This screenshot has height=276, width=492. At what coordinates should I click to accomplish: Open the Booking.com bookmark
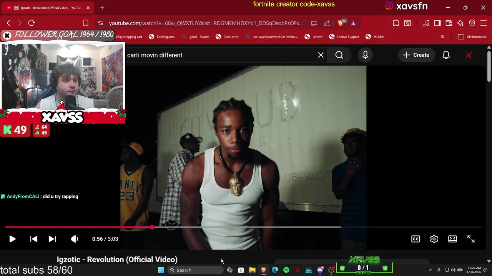(x=162, y=37)
